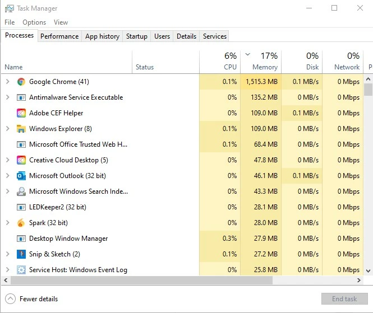Expand the Spark (32 bit) group
373x313 pixels.
click(x=8, y=223)
